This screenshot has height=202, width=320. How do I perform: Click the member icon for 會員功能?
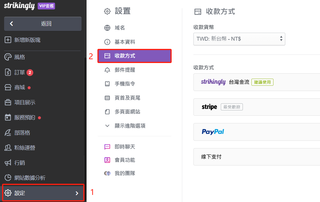click(x=107, y=160)
